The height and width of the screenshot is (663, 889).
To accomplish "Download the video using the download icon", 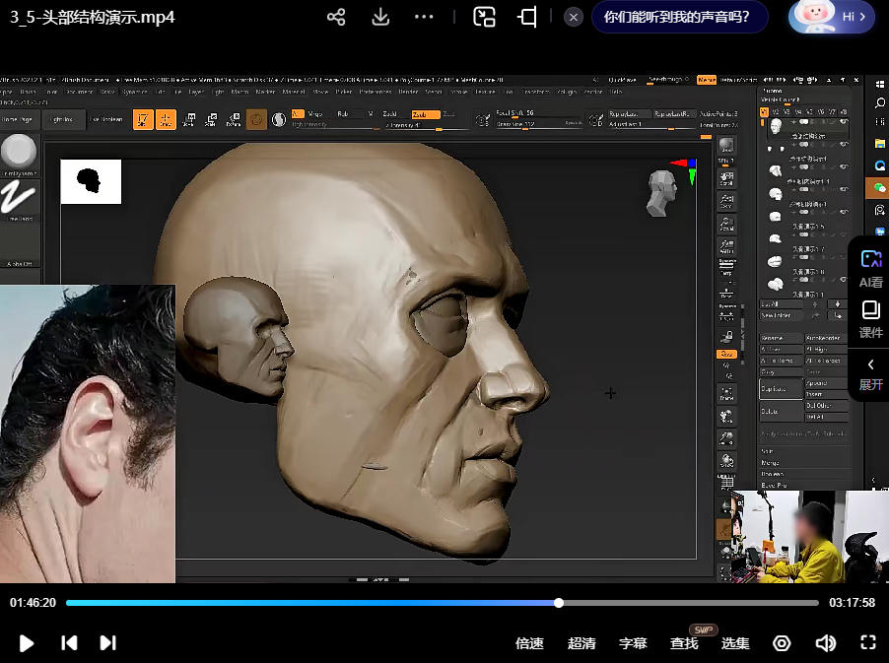I will (380, 17).
